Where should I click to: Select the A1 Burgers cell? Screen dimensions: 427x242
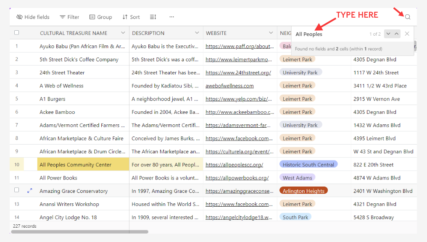point(83,99)
